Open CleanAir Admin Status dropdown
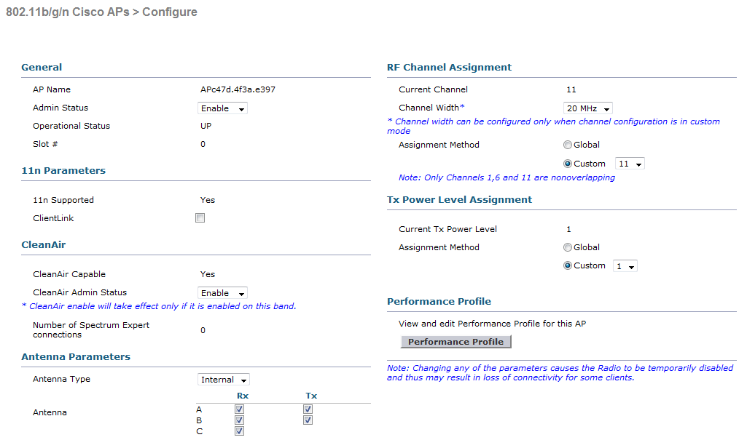Viewport: 739px width, 448px height. coord(222,293)
